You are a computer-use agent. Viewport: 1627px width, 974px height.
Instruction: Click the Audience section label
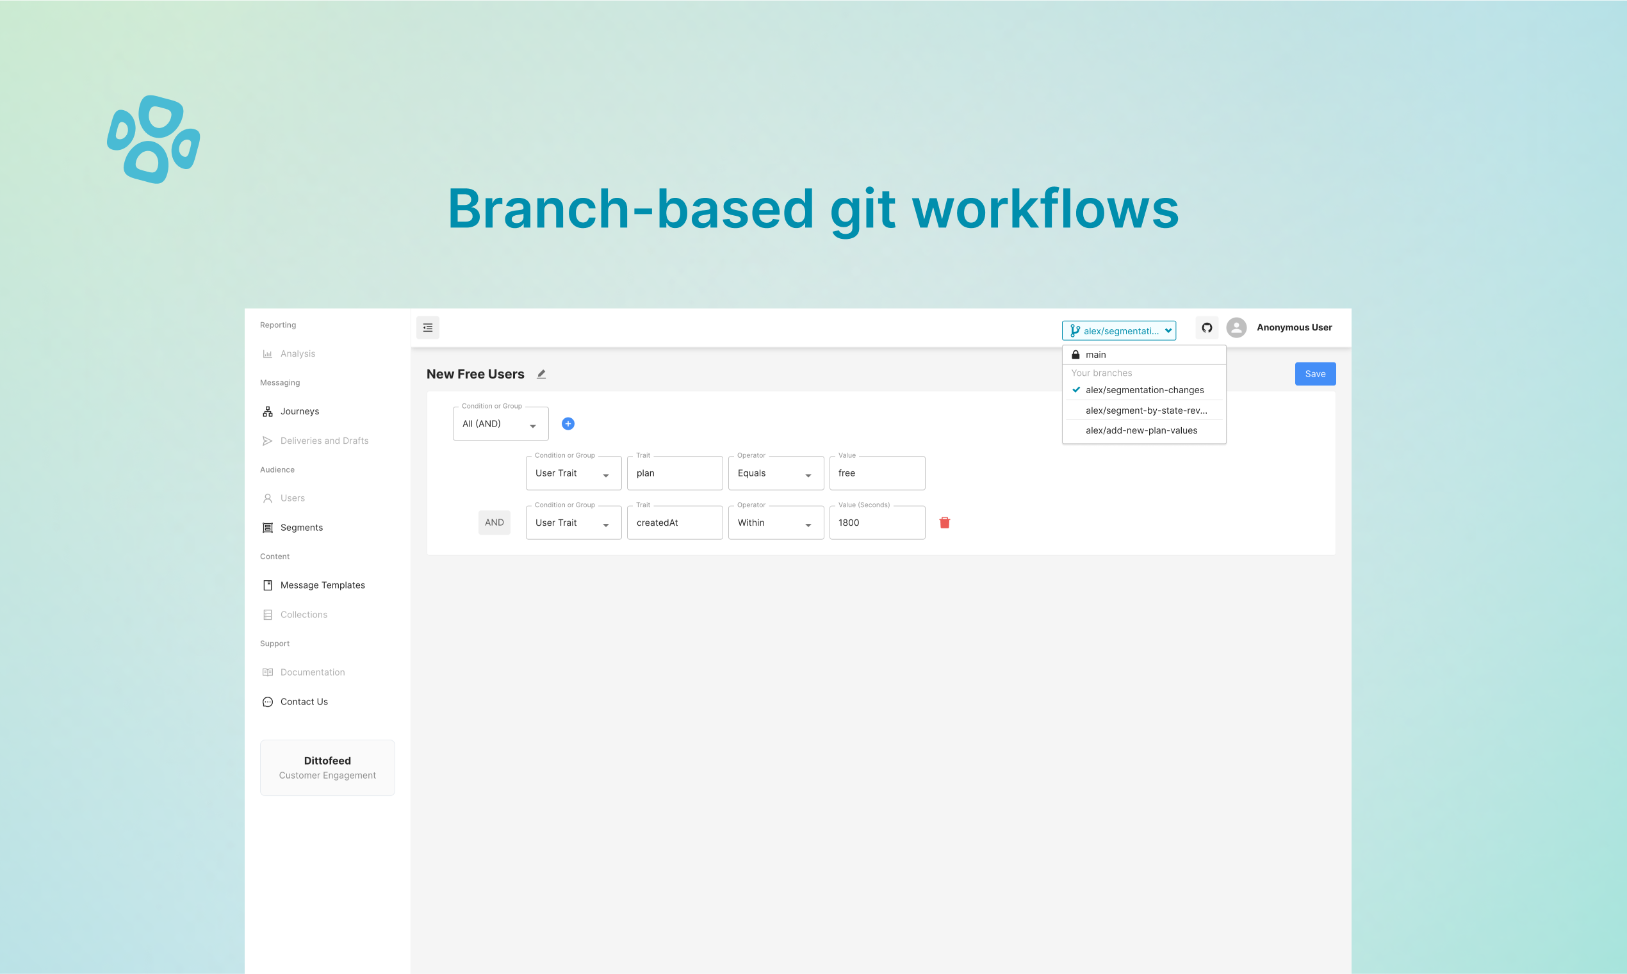tap(277, 470)
